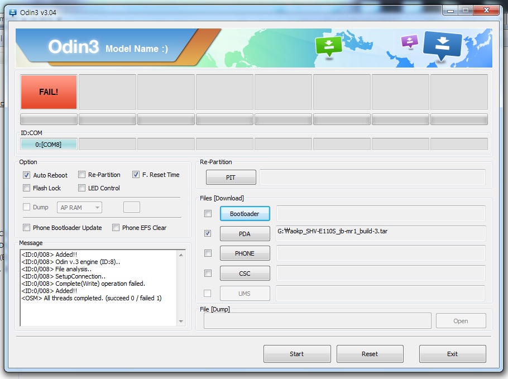Click the UMS file button
508x379 pixels.
245,294
